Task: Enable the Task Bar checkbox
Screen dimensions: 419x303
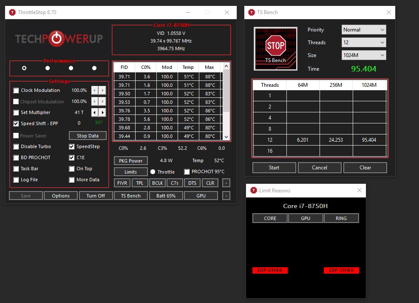Action: (x=16, y=169)
